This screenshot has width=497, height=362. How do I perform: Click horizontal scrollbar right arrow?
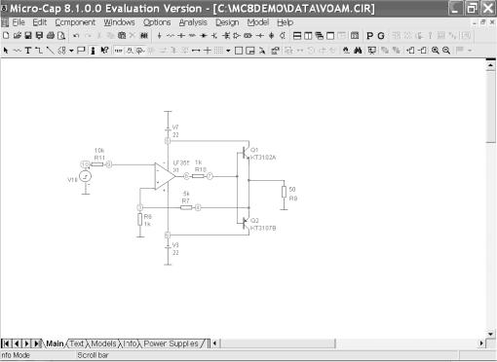click(481, 344)
